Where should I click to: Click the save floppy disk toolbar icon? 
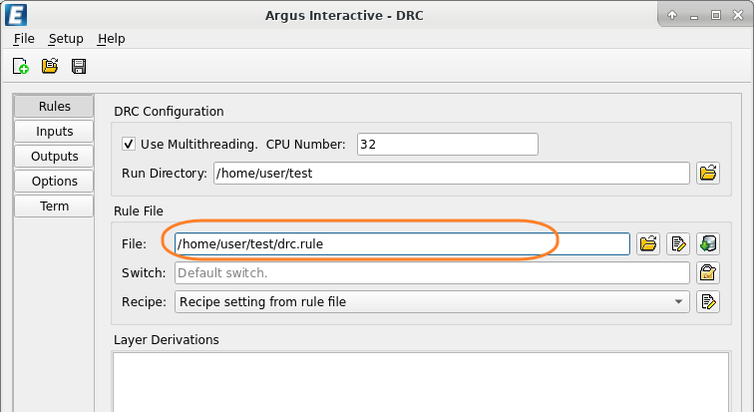(79, 67)
